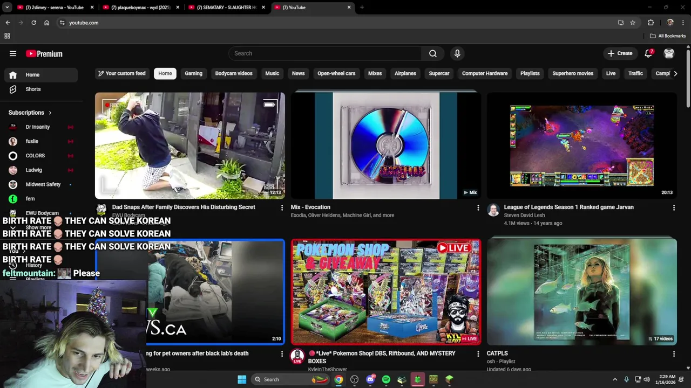Go back with browser back arrow
The height and width of the screenshot is (388, 691).
(x=8, y=23)
